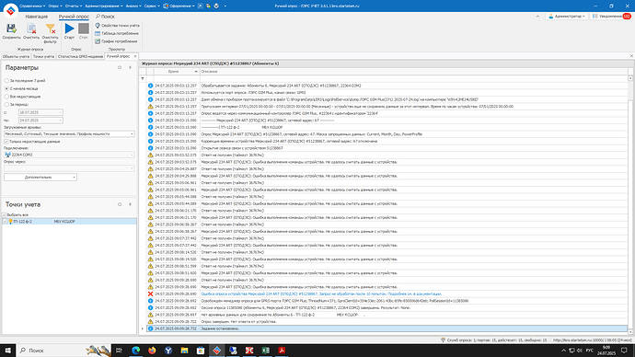Viewport: 635px width, 357px height.
Task: Open Свойства точки учёта
Action: [x=117, y=26]
